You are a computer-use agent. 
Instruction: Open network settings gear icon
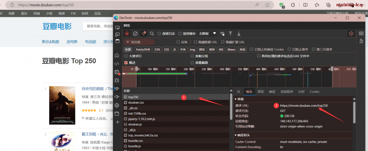click(x=351, y=33)
